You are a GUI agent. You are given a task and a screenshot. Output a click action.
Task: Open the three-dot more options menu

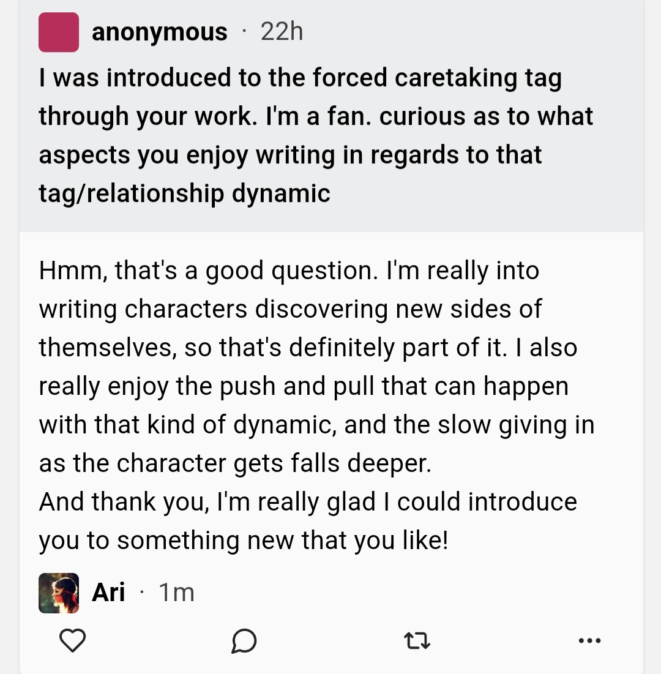[x=589, y=641]
